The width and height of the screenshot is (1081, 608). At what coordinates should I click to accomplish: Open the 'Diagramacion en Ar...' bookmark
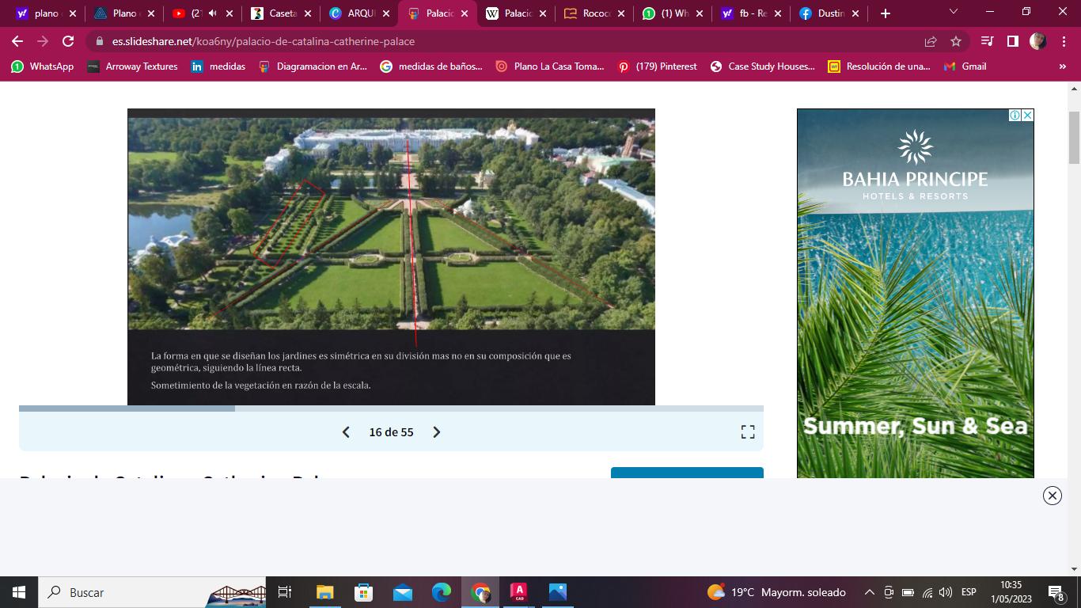pos(313,66)
